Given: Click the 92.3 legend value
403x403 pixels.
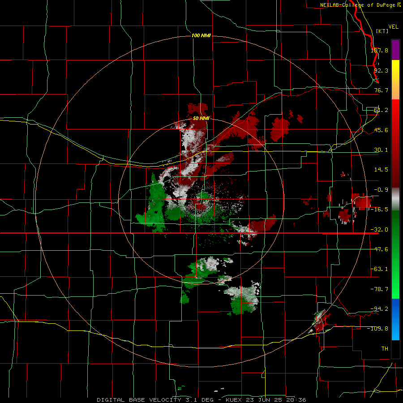Looking at the screenshot, I should coord(381,70).
